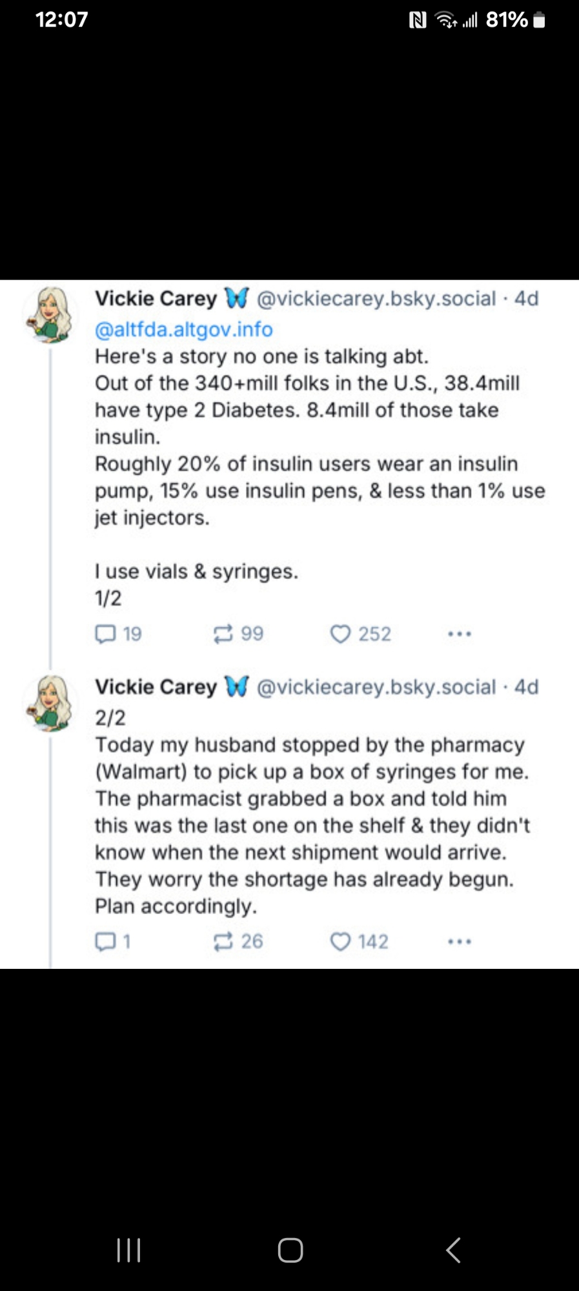Repost the 2/2 post with 26 reposts
Image resolution: width=579 pixels, height=1291 pixels.
tap(223, 942)
